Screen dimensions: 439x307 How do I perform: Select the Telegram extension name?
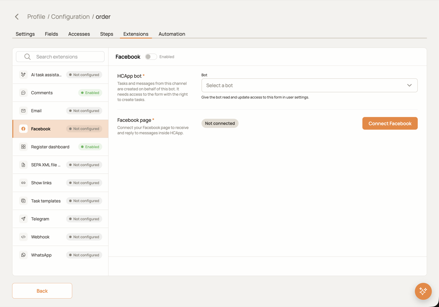click(x=40, y=219)
